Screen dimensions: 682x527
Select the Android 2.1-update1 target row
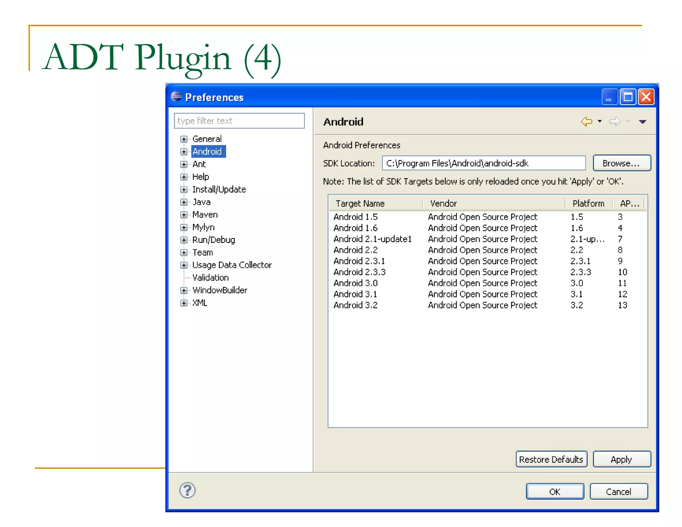pyautogui.click(x=488, y=239)
